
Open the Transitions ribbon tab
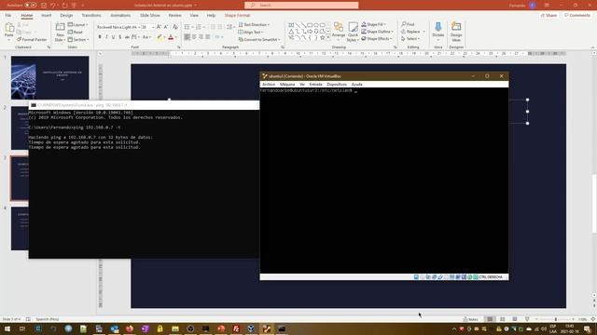coord(91,15)
